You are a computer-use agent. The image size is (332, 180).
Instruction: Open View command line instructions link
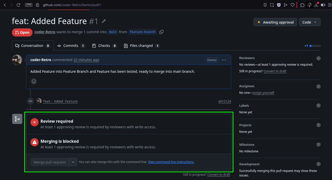click(x=171, y=162)
